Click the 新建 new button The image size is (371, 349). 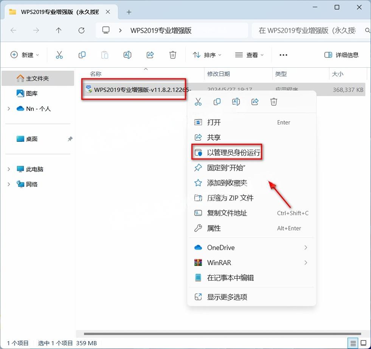click(x=25, y=55)
